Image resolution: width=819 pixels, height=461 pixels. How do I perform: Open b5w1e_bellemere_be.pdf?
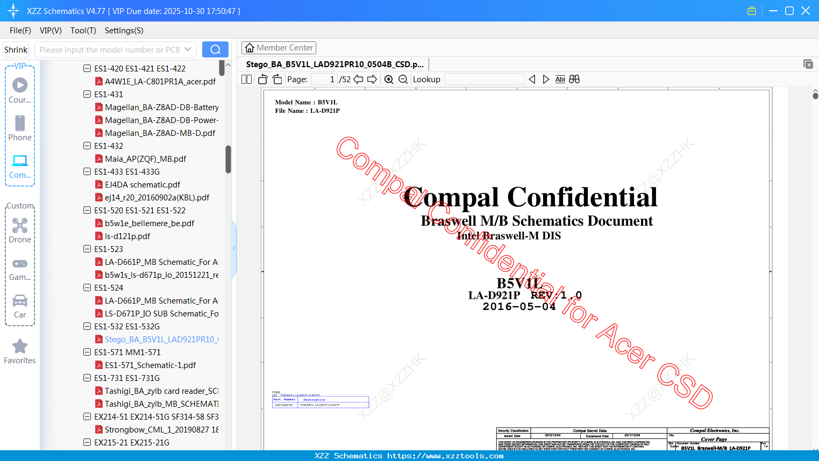[x=145, y=224]
